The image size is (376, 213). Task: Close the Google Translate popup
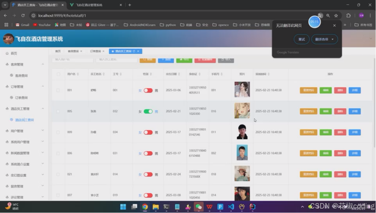point(334,25)
